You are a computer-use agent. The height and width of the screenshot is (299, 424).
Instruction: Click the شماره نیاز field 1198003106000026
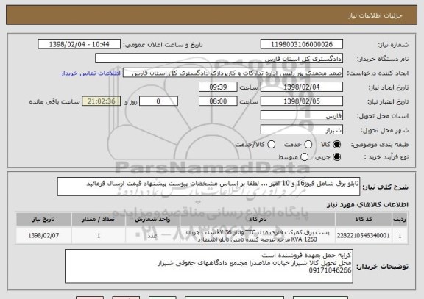302,44
